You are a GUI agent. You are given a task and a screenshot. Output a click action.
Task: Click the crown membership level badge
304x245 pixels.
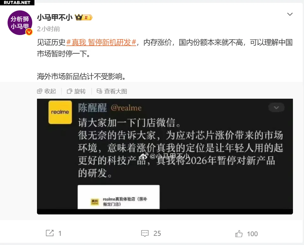tap(84, 17)
